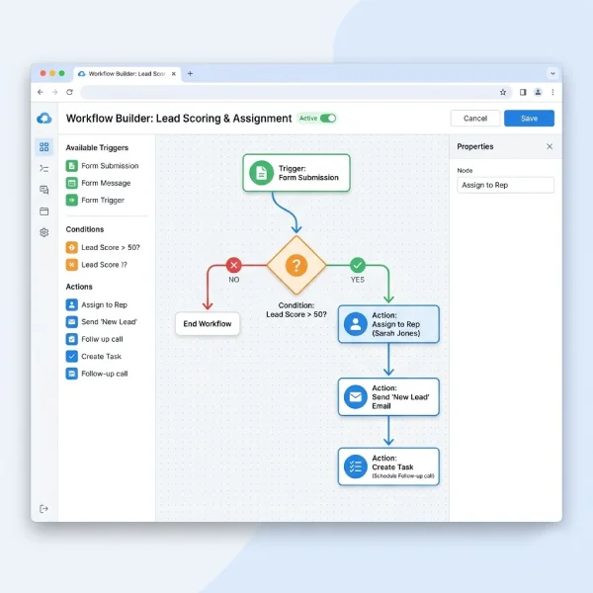Cancel the workflow changes
593x593 pixels.
pos(475,119)
